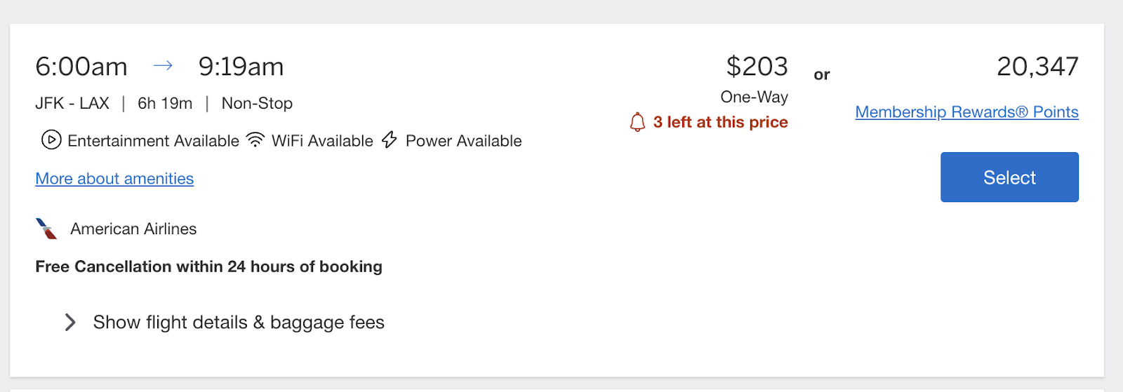Click the 9:19am arrival time
This screenshot has width=1123, height=392.
point(241,67)
